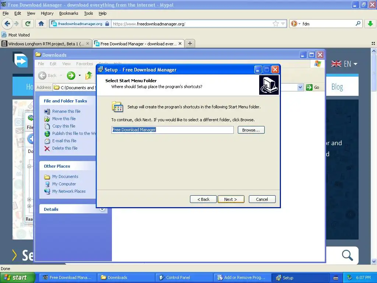The image size is (377, 283).
Task: Click the My Network Places link
Action: 69,191
